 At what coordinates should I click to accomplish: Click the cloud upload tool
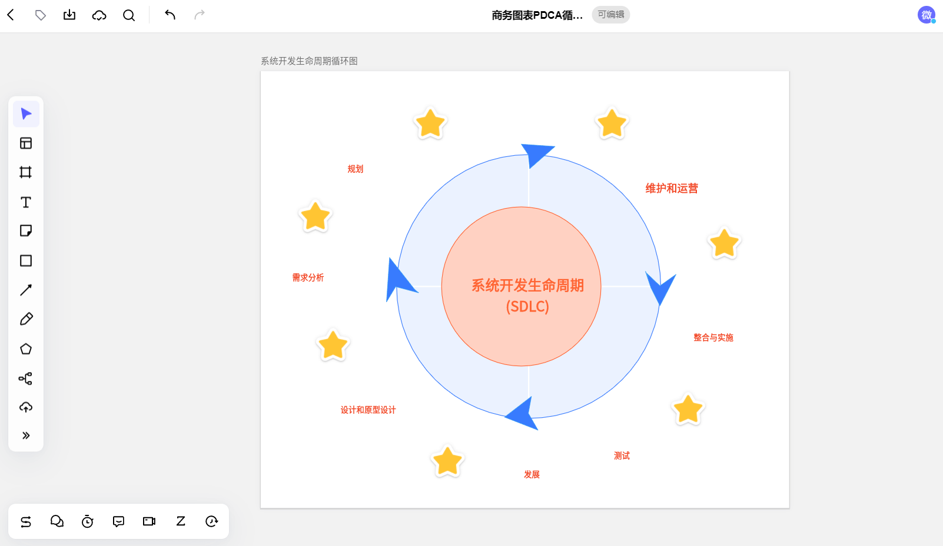pyautogui.click(x=26, y=407)
